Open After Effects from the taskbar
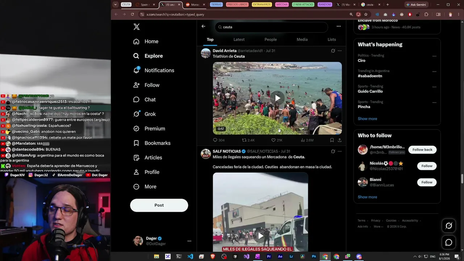This screenshot has height=261, width=464. [280, 257]
